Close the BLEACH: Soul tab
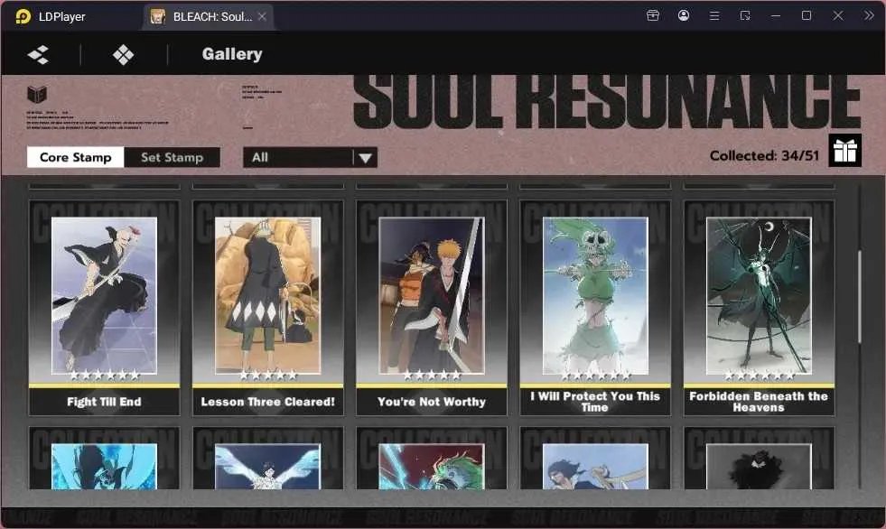This screenshot has height=529, width=886. (x=262, y=16)
